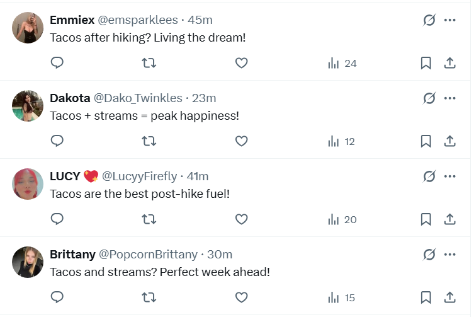Open @emsparklees profile handle link
Image resolution: width=474 pixels, height=317 pixels.
point(138,20)
